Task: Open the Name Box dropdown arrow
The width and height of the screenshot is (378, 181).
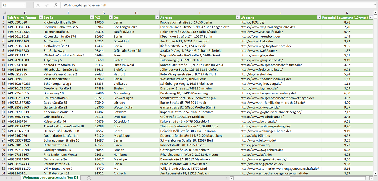Action: [24, 5]
